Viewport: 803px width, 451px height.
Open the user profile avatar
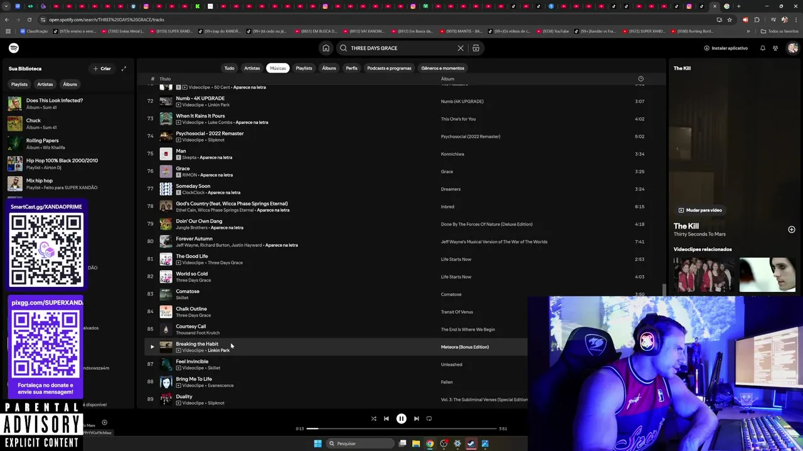793,48
